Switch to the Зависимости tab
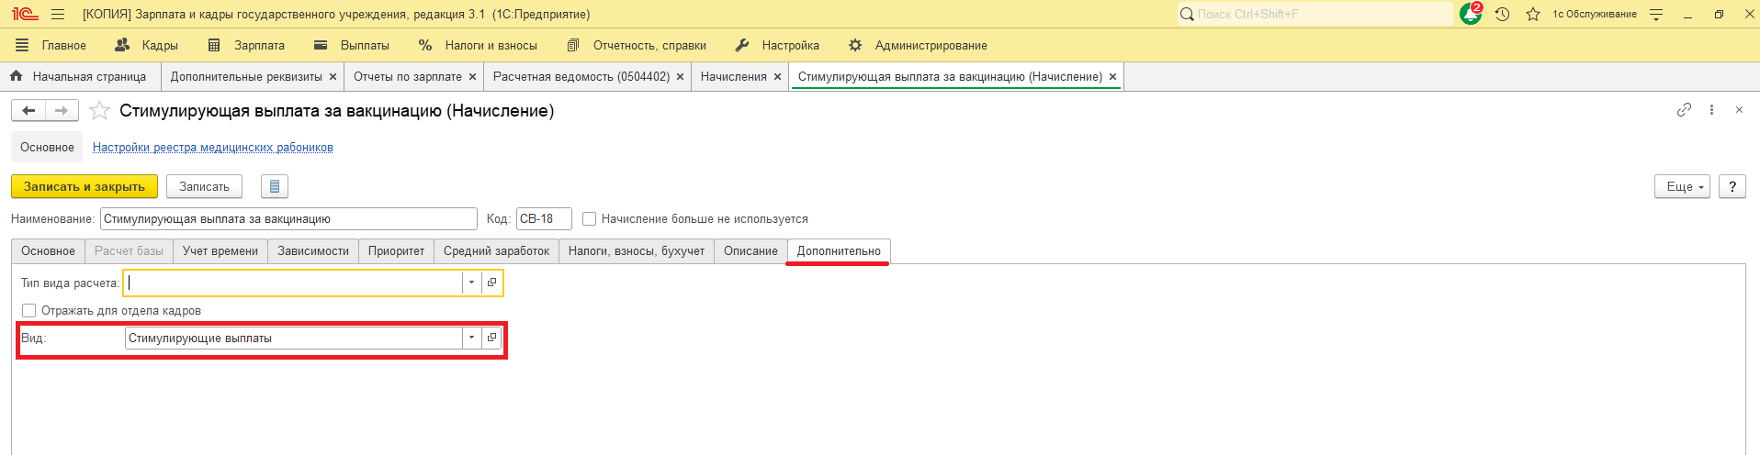The height and width of the screenshot is (455, 1760). 313,250
